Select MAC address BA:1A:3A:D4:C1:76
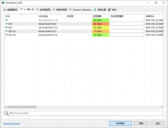 (x=48, y=20)
